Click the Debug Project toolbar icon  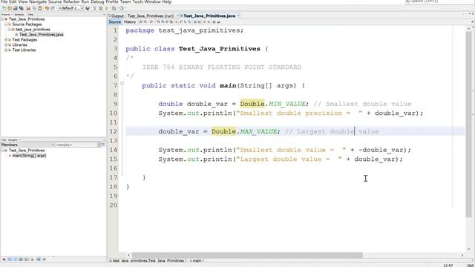(x=114, y=8)
